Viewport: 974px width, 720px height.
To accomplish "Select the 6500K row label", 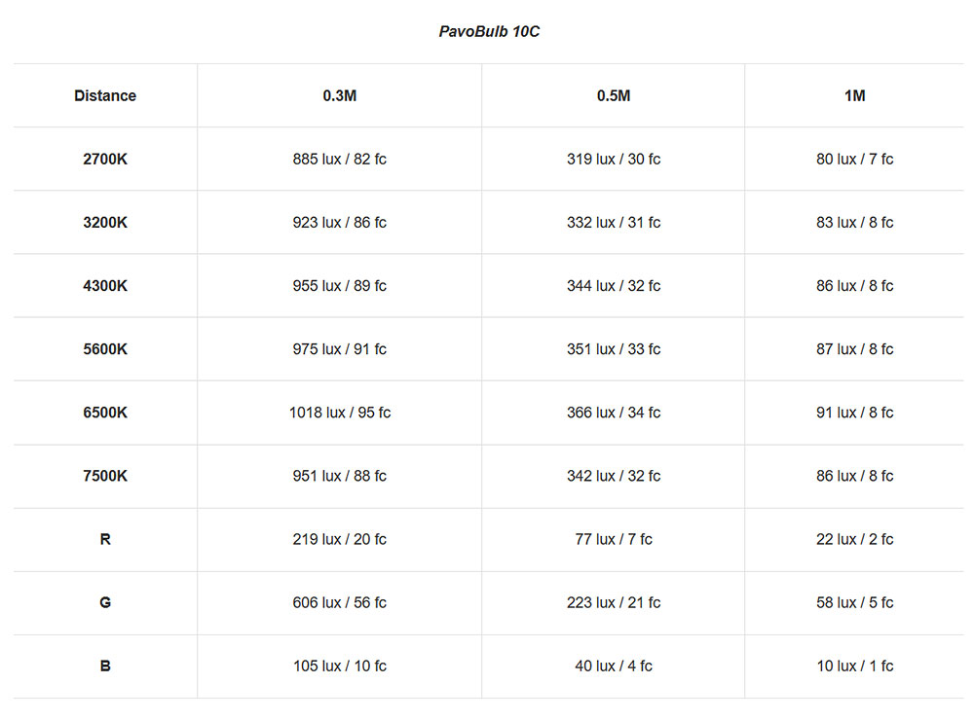I will tap(105, 413).
